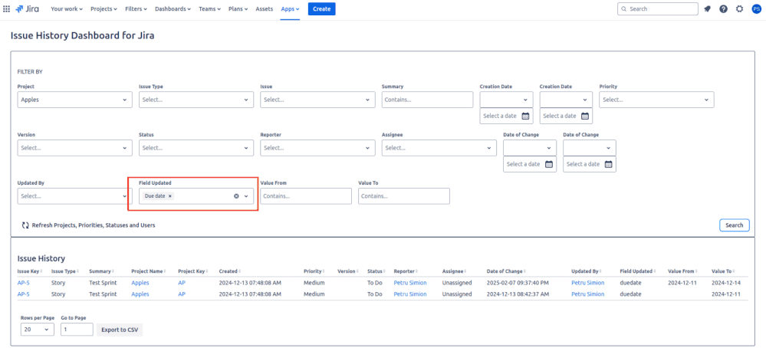Expand the Priority dropdown
The width and height of the screenshot is (766, 348).
click(x=656, y=100)
